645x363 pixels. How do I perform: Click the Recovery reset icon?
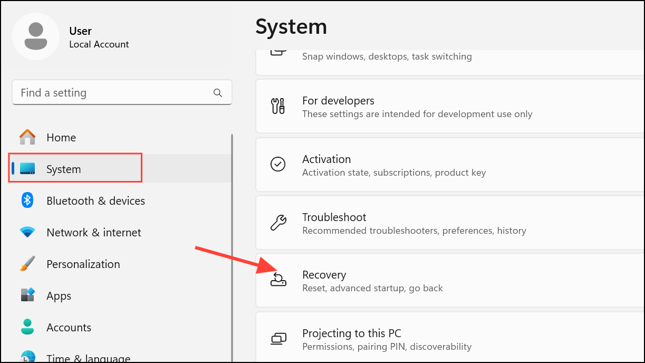click(x=278, y=280)
